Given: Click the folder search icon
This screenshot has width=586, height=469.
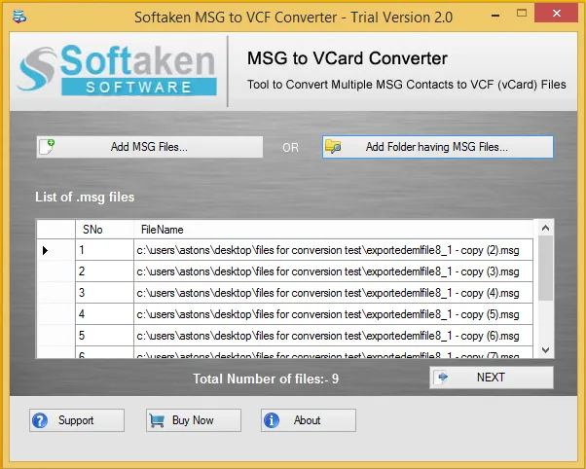Looking at the screenshot, I should 333,147.
